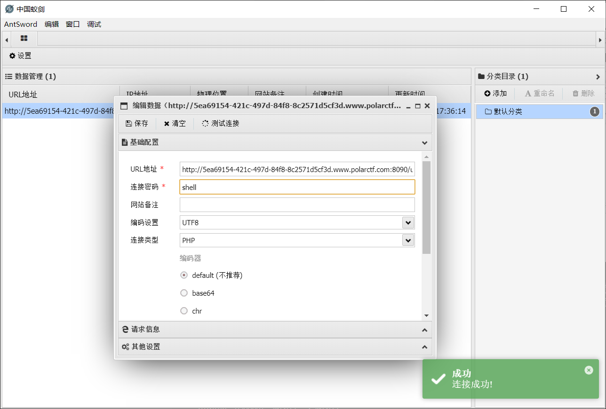
Task: Click the dialog scrollbar down arrow
Action: pos(426,315)
